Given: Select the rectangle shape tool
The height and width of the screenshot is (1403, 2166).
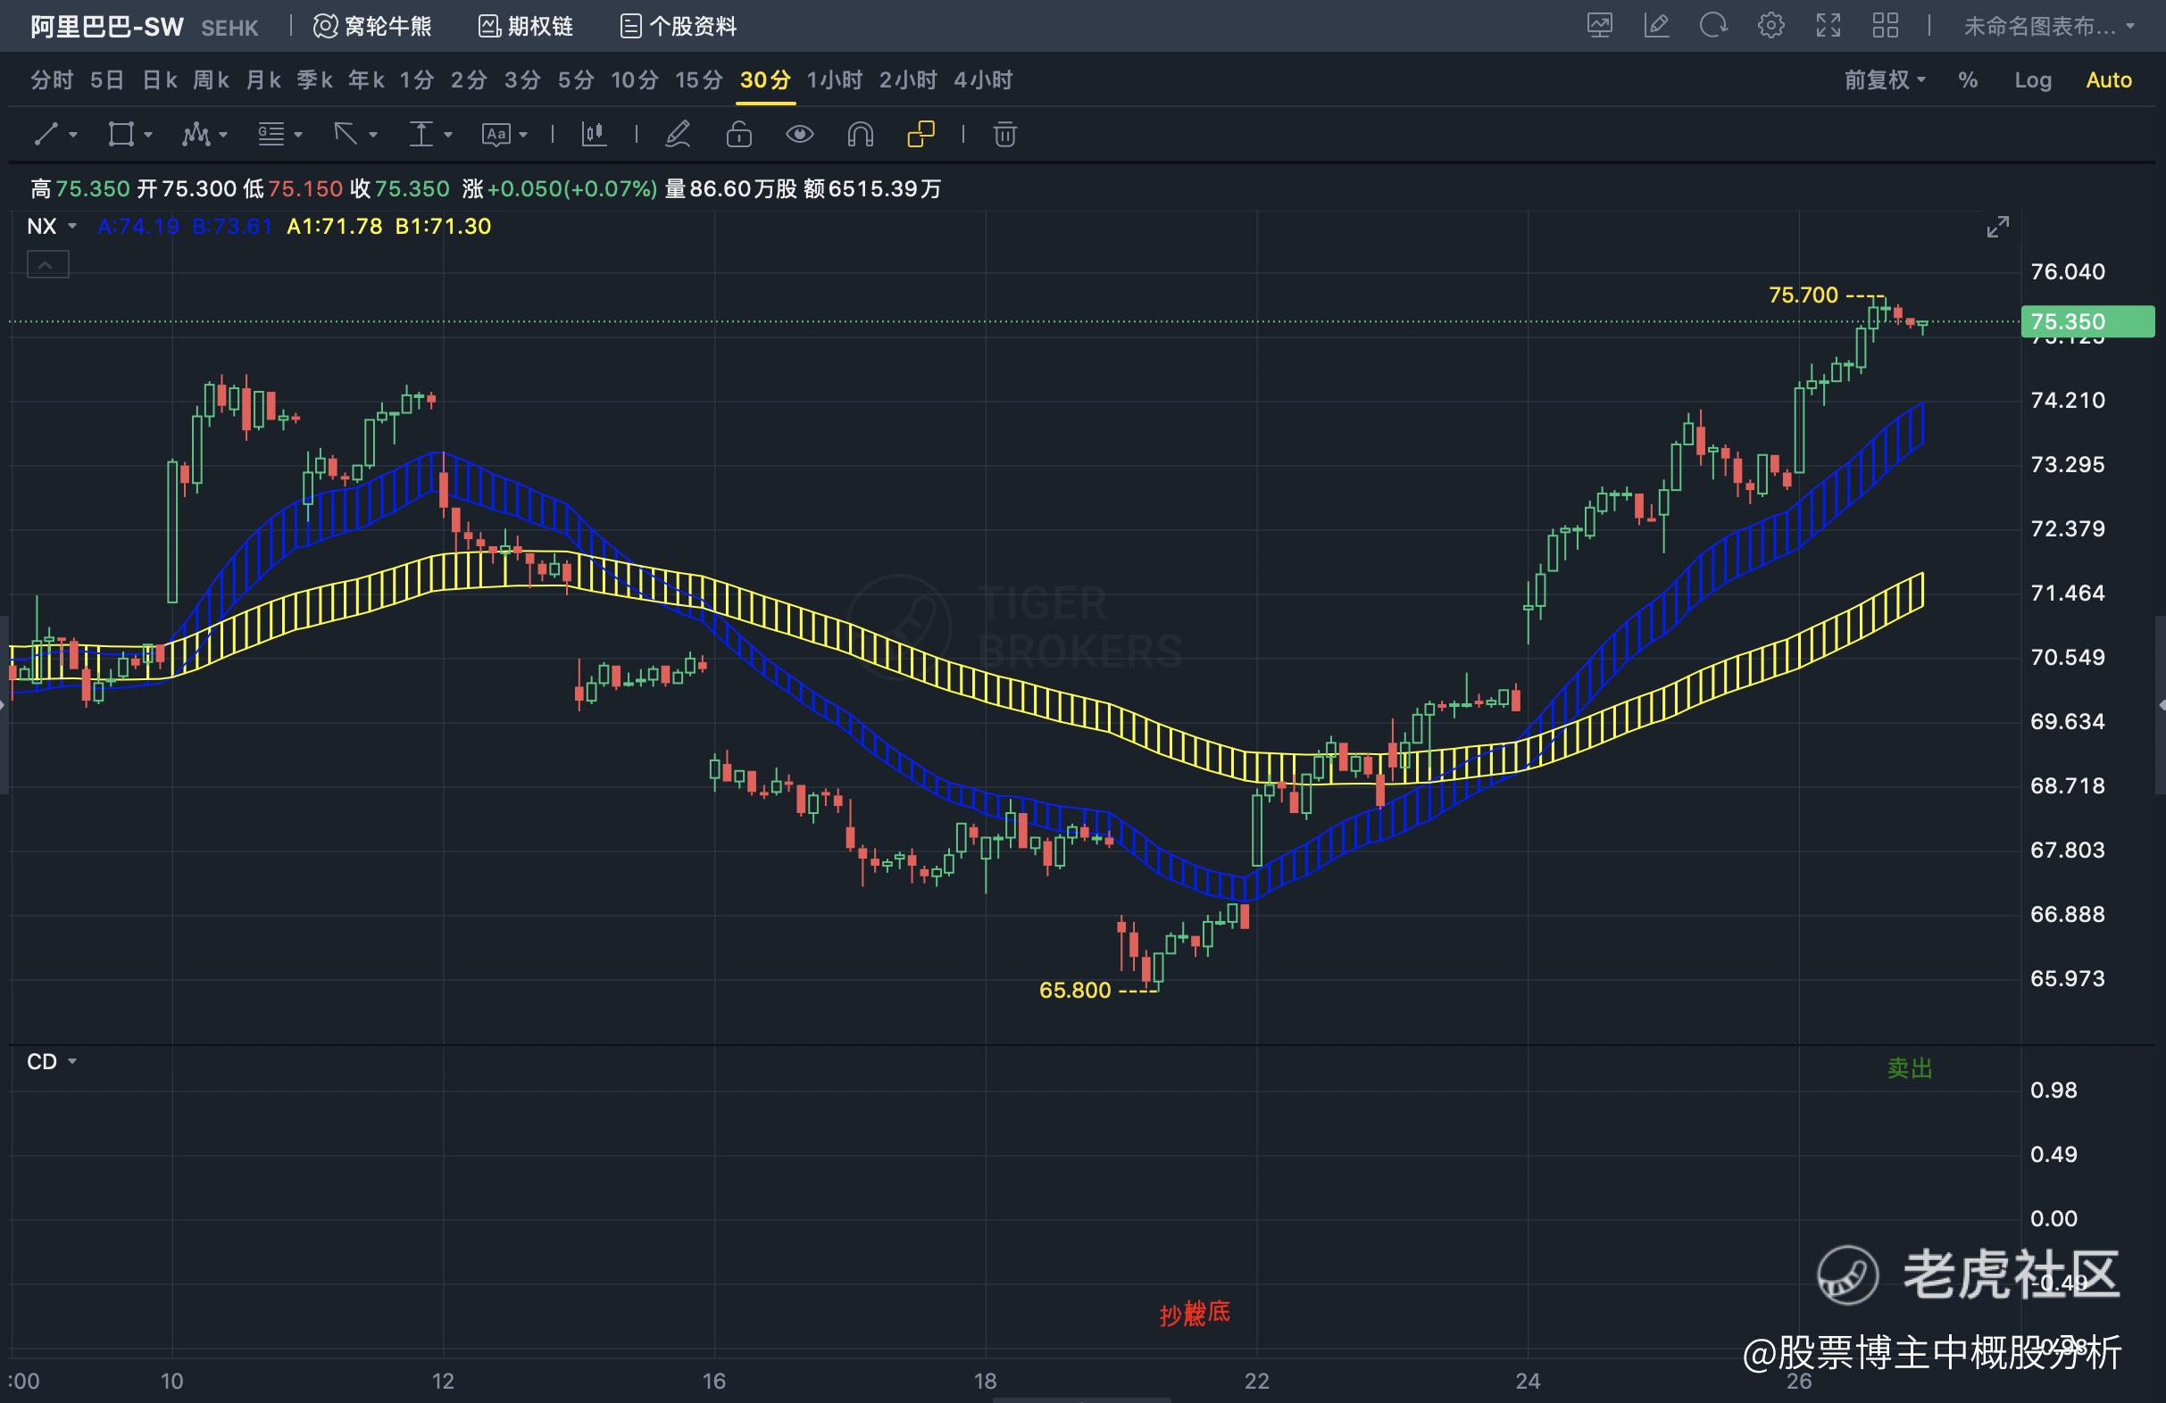Looking at the screenshot, I should click(x=121, y=135).
